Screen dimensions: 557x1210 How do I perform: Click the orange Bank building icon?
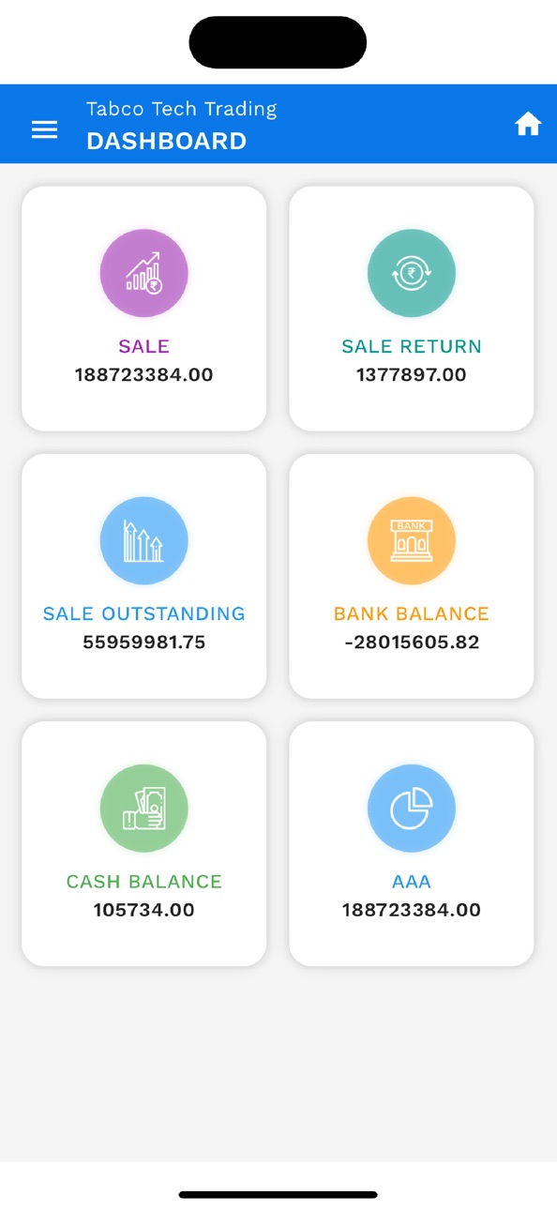point(412,540)
